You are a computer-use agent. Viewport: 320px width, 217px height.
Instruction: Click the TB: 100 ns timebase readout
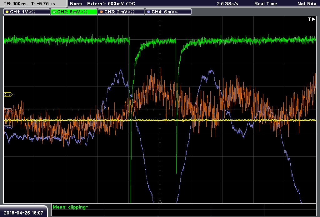click(15, 4)
